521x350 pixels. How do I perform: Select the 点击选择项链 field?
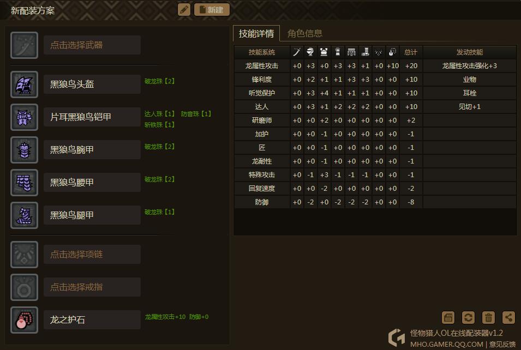pos(92,255)
